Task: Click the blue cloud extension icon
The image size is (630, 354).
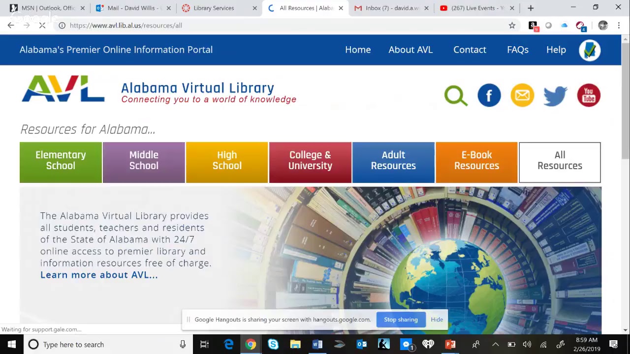Action: click(x=564, y=26)
